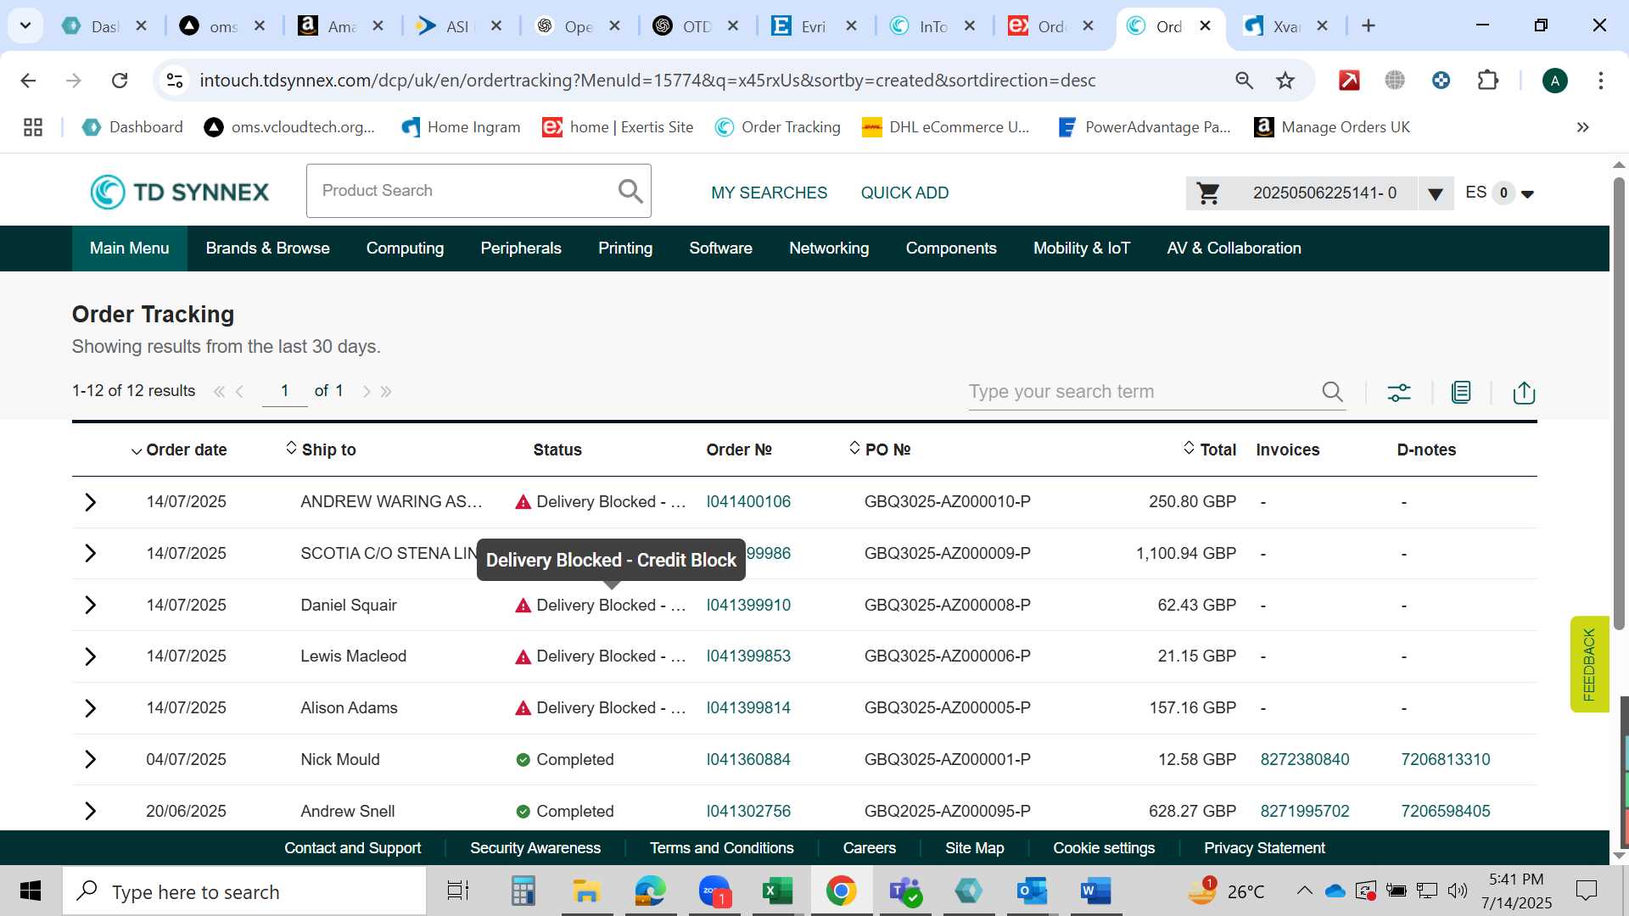This screenshot has height=916, width=1629.
Task: Open Word from the taskbar
Action: click(1095, 891)
